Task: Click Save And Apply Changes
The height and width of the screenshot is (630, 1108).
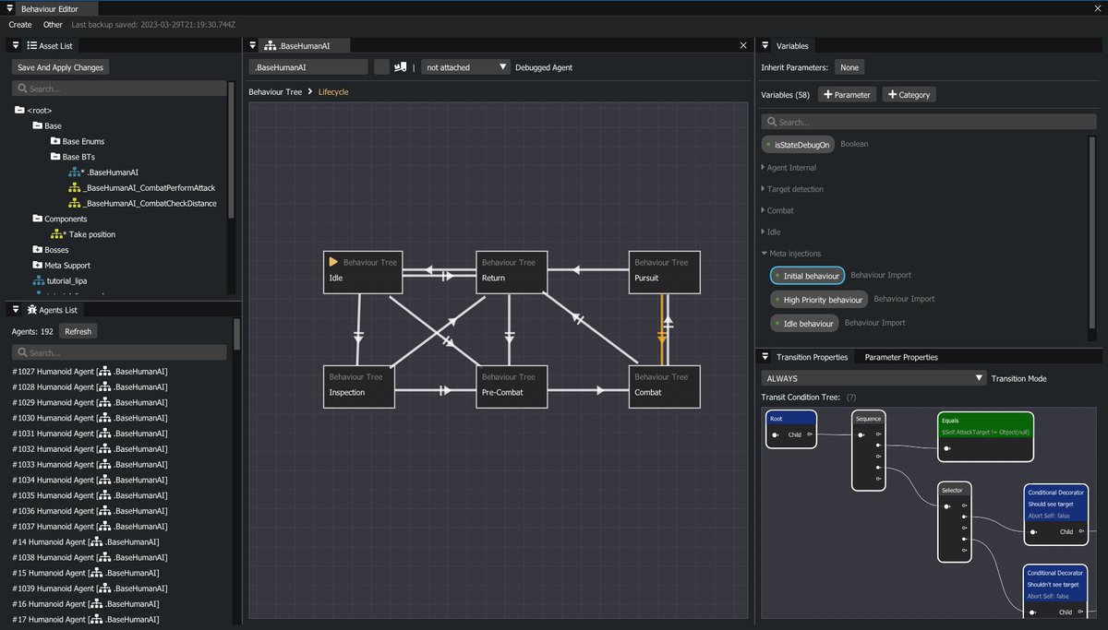Action: (x=60, y=67)
